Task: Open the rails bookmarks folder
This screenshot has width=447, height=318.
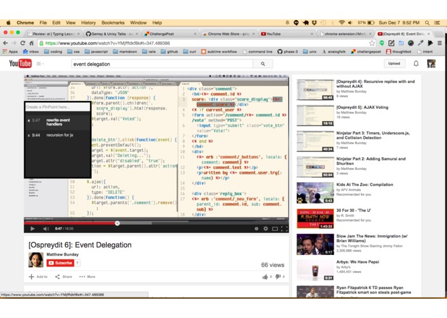Action: click(x=149, y=51)
